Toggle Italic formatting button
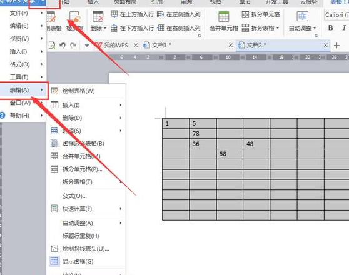Viewport: 349px width, 275px height. coord(344,27)
